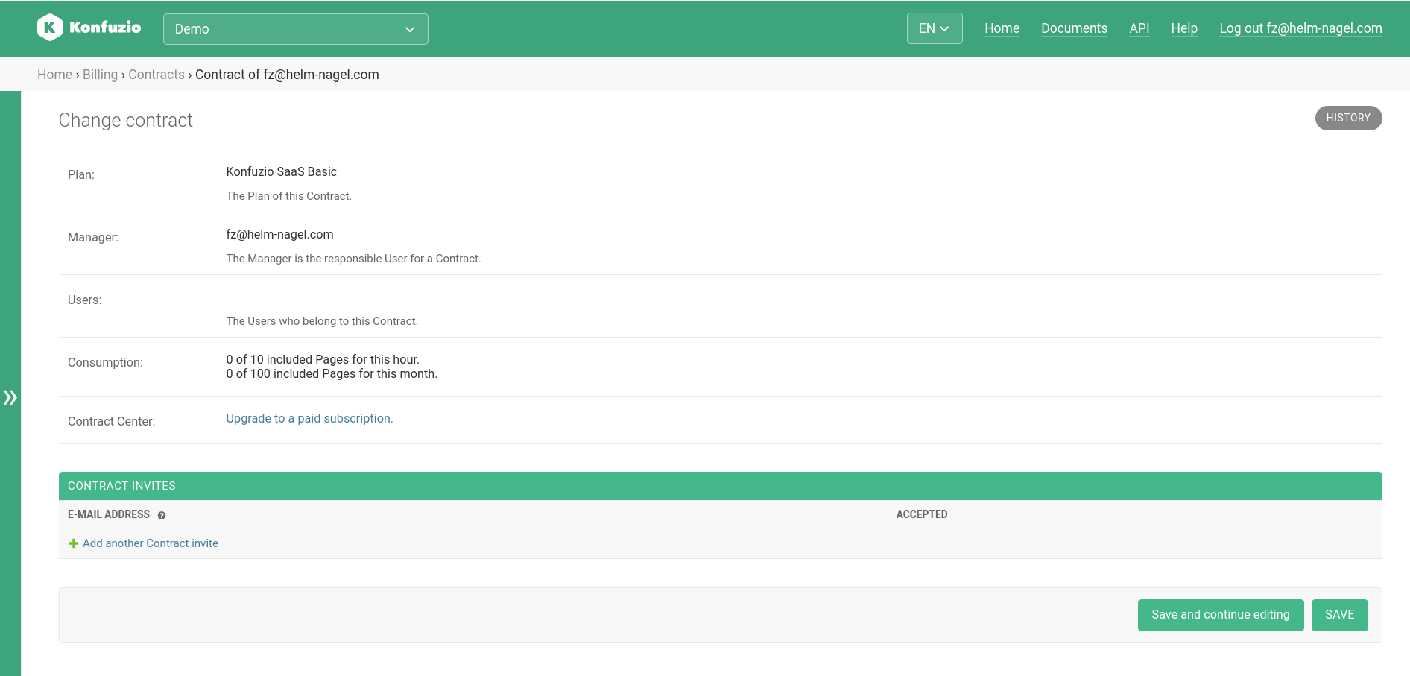The width and height of the screenshot is (1410, 676).
Task: Open Help in the top navigation
Action: 1183,28
